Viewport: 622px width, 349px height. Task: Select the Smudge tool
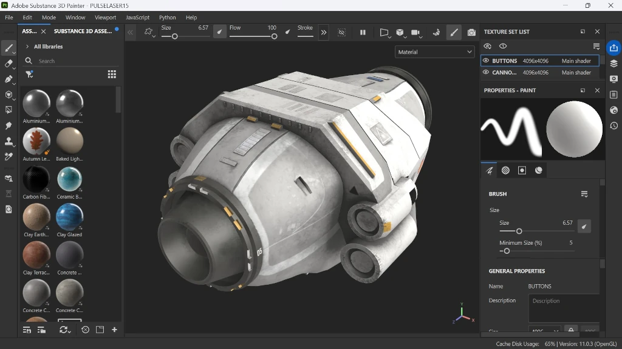pyautogui.click(x=9, y=125)
